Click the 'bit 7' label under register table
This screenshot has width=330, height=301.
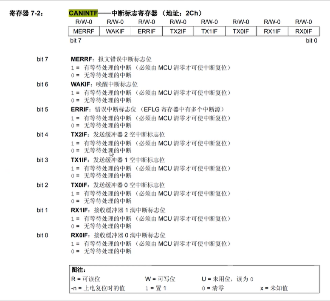pos(76,41)
